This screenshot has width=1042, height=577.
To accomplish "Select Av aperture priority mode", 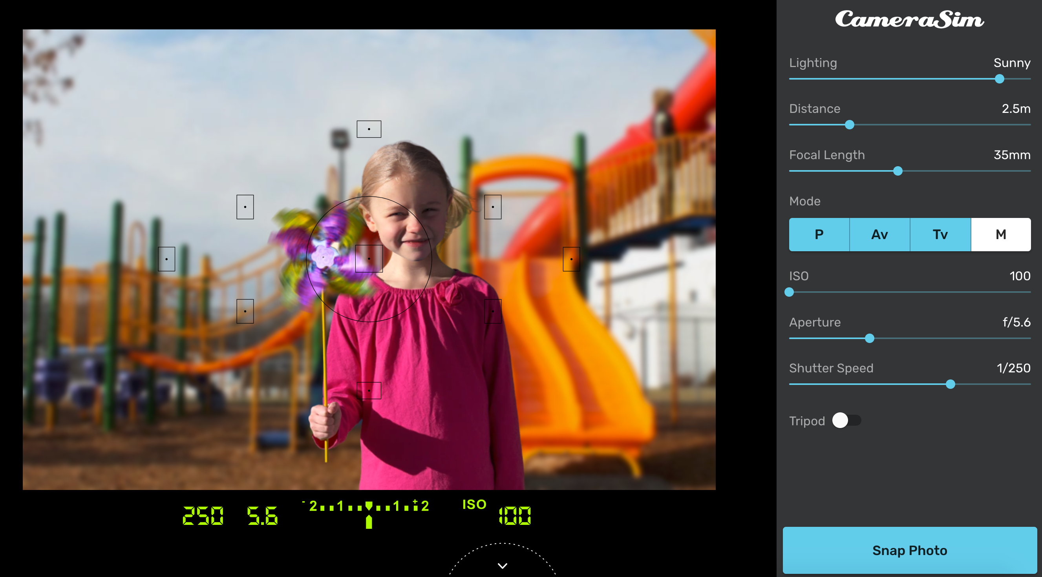I will click(879, 234).
